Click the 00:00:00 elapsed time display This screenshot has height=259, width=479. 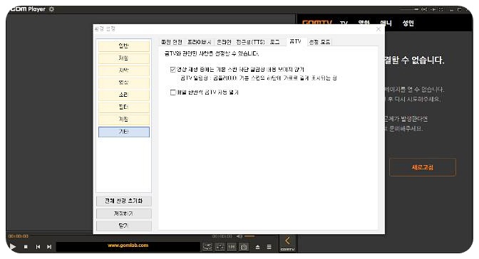click(x=19, y=236)
